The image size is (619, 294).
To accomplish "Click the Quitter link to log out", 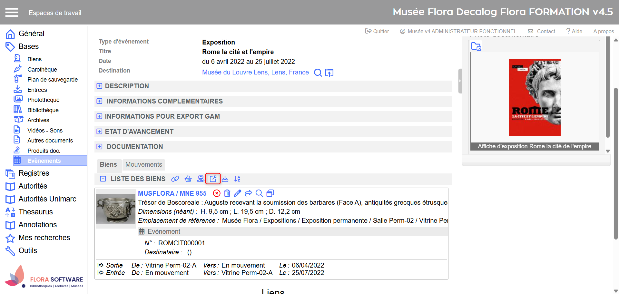I will coord(377,31).
